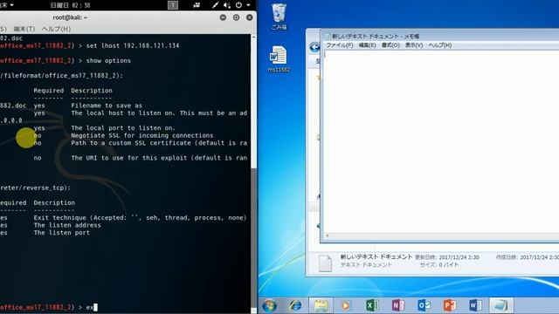Click the text document file icon in details pane
This screenshot has width=559, height=314.
pyautogui.click(x=325, y=263)
